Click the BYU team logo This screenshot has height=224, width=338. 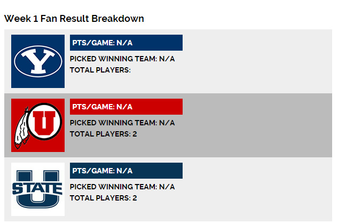coord(38,61)
